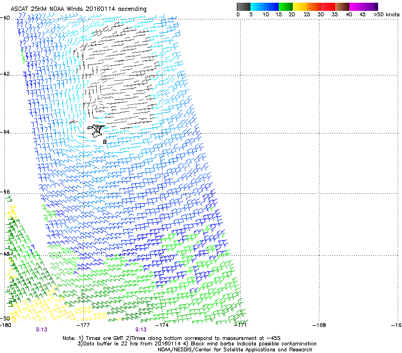The height and width of the screenshot is (353, 402).
Task: Click the '-177' longitude axis label
Action: [x=83, y=325]
